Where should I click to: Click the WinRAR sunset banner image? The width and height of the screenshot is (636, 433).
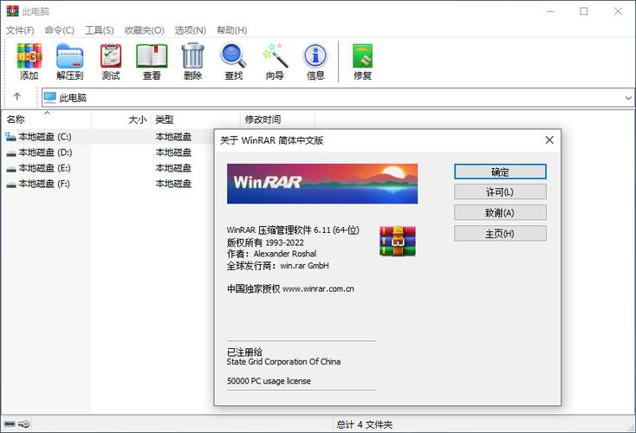322,184
